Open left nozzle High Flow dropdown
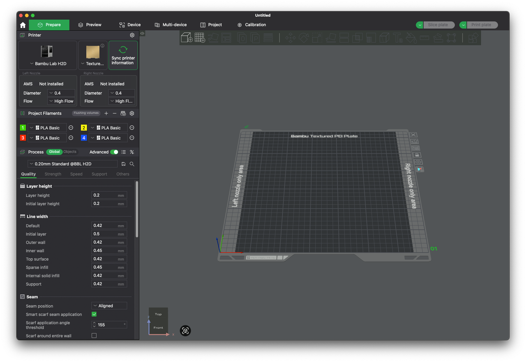 [61, 101]
